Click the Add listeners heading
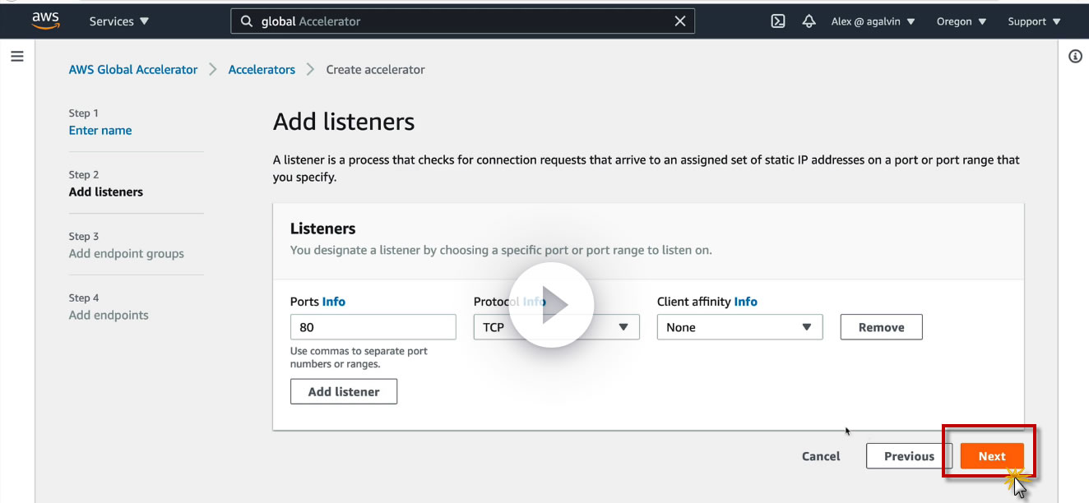 (344, 122)
